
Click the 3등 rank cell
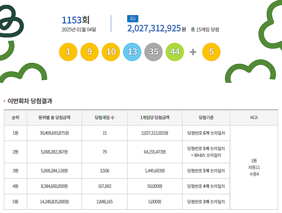(16, 171)
